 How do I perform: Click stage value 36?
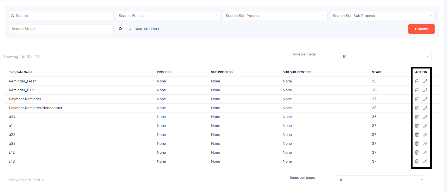pos(374,90)
